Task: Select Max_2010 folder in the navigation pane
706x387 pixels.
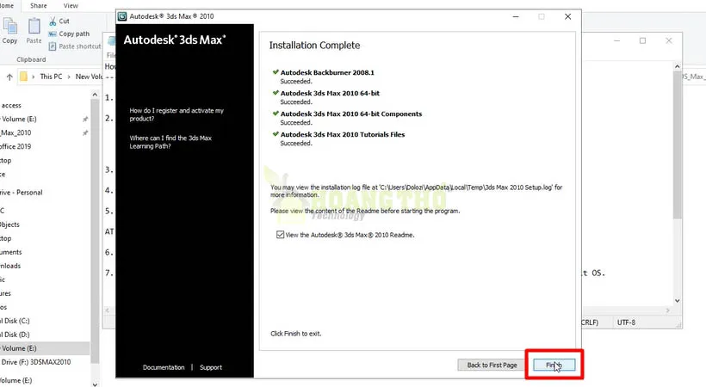Action: (x=15, y=132)
